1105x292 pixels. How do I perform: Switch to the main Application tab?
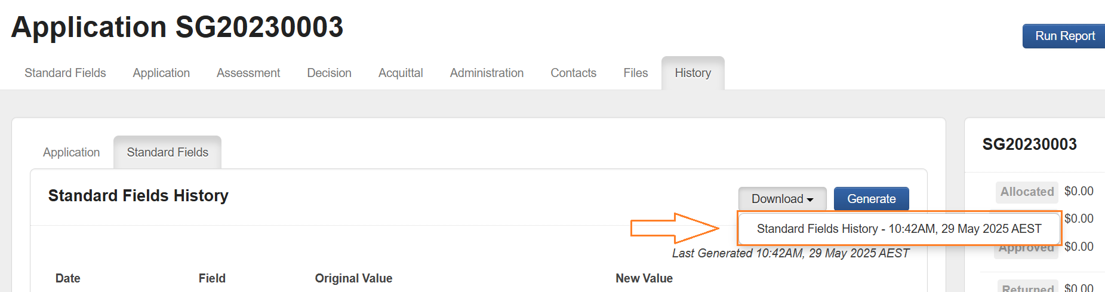coord(161,73)
